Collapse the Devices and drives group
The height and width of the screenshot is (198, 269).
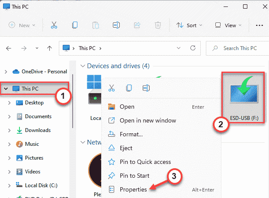[83, 66]
